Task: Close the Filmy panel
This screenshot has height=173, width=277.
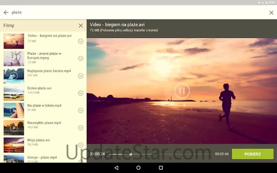Action: pyautogui.click(x=81, y=26)
